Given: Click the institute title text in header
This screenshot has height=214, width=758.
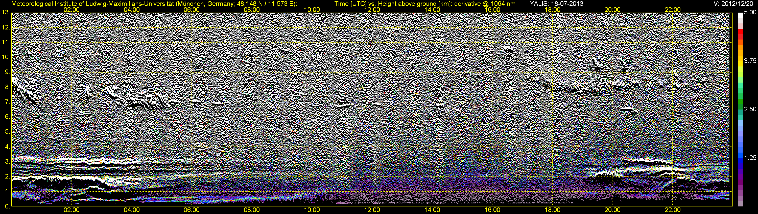Looking at the screenshot, I should (154, 4).
